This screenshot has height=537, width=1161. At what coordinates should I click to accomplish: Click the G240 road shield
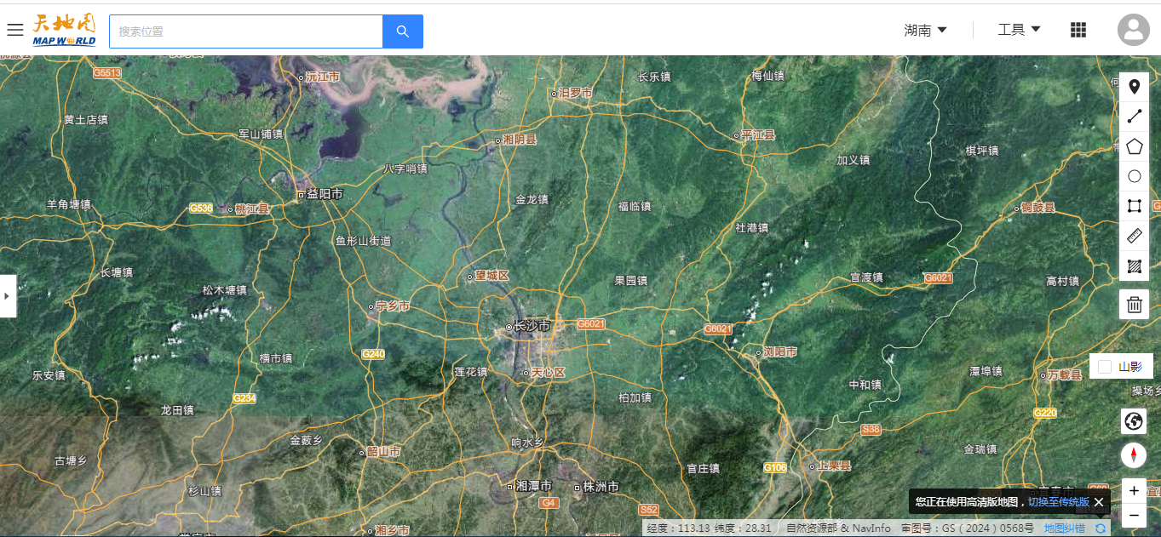pyautogui.click(x=373, y=354)
